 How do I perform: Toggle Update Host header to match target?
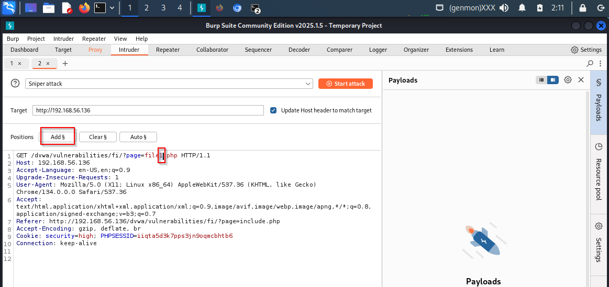(x=273, y=110)
